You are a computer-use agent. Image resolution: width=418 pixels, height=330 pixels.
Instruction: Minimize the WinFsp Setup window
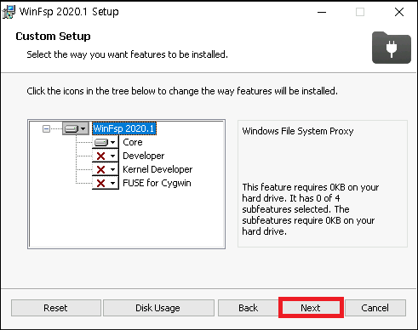click(322, 12)
